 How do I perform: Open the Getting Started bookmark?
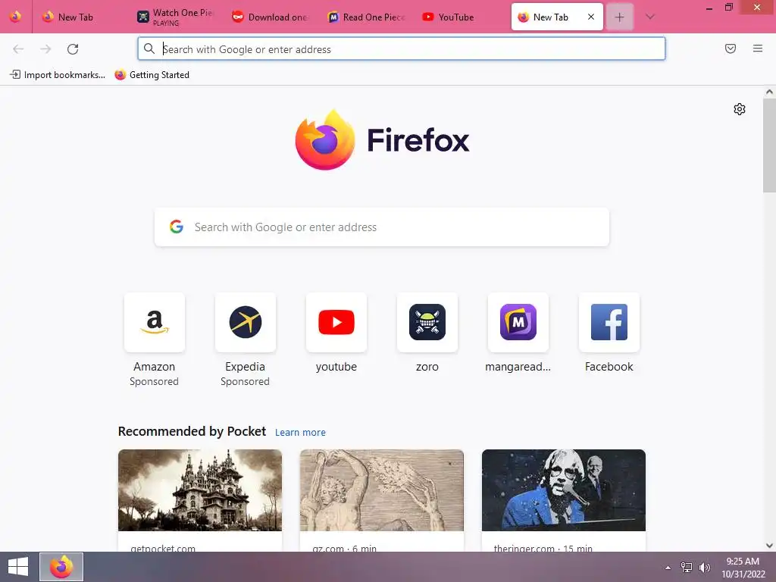[x=152, y=75]
